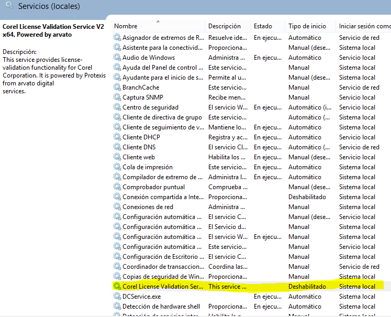
Task: Click the gear icon of Coordinador de transacciones
Action: 117,267
